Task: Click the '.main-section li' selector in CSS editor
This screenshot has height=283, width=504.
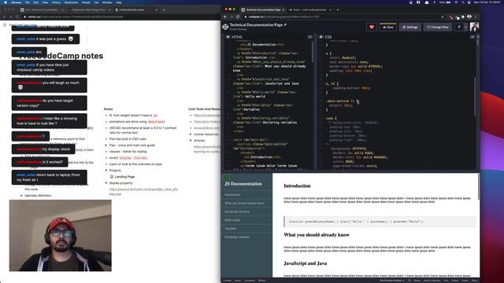Action: [341, 101]
